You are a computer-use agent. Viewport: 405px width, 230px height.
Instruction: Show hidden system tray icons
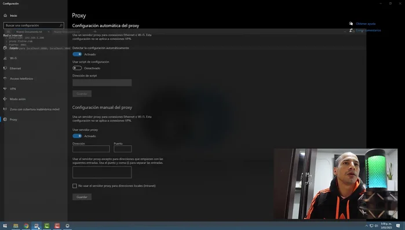[366, 226]
